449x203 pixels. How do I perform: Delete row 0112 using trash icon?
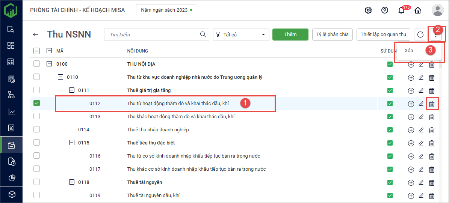[432, 104]
